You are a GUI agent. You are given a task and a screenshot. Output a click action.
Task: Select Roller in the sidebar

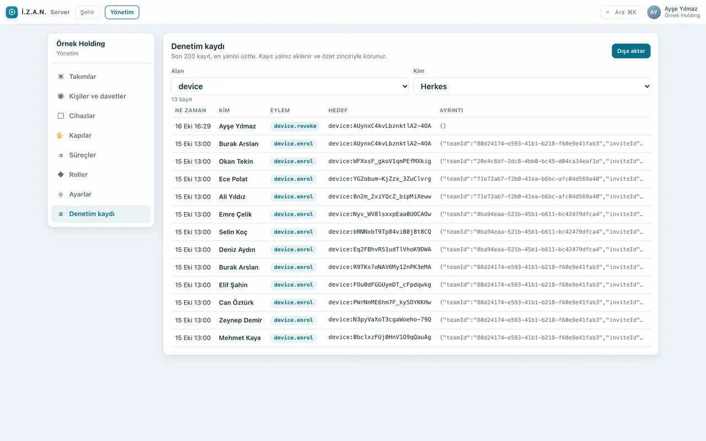tap(101, 175)
